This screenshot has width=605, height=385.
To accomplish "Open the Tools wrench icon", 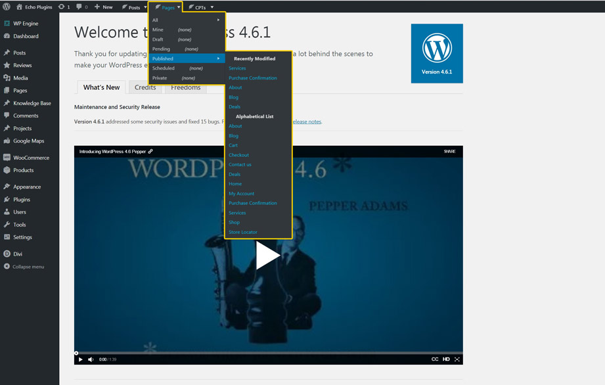I will click(7, 225).
